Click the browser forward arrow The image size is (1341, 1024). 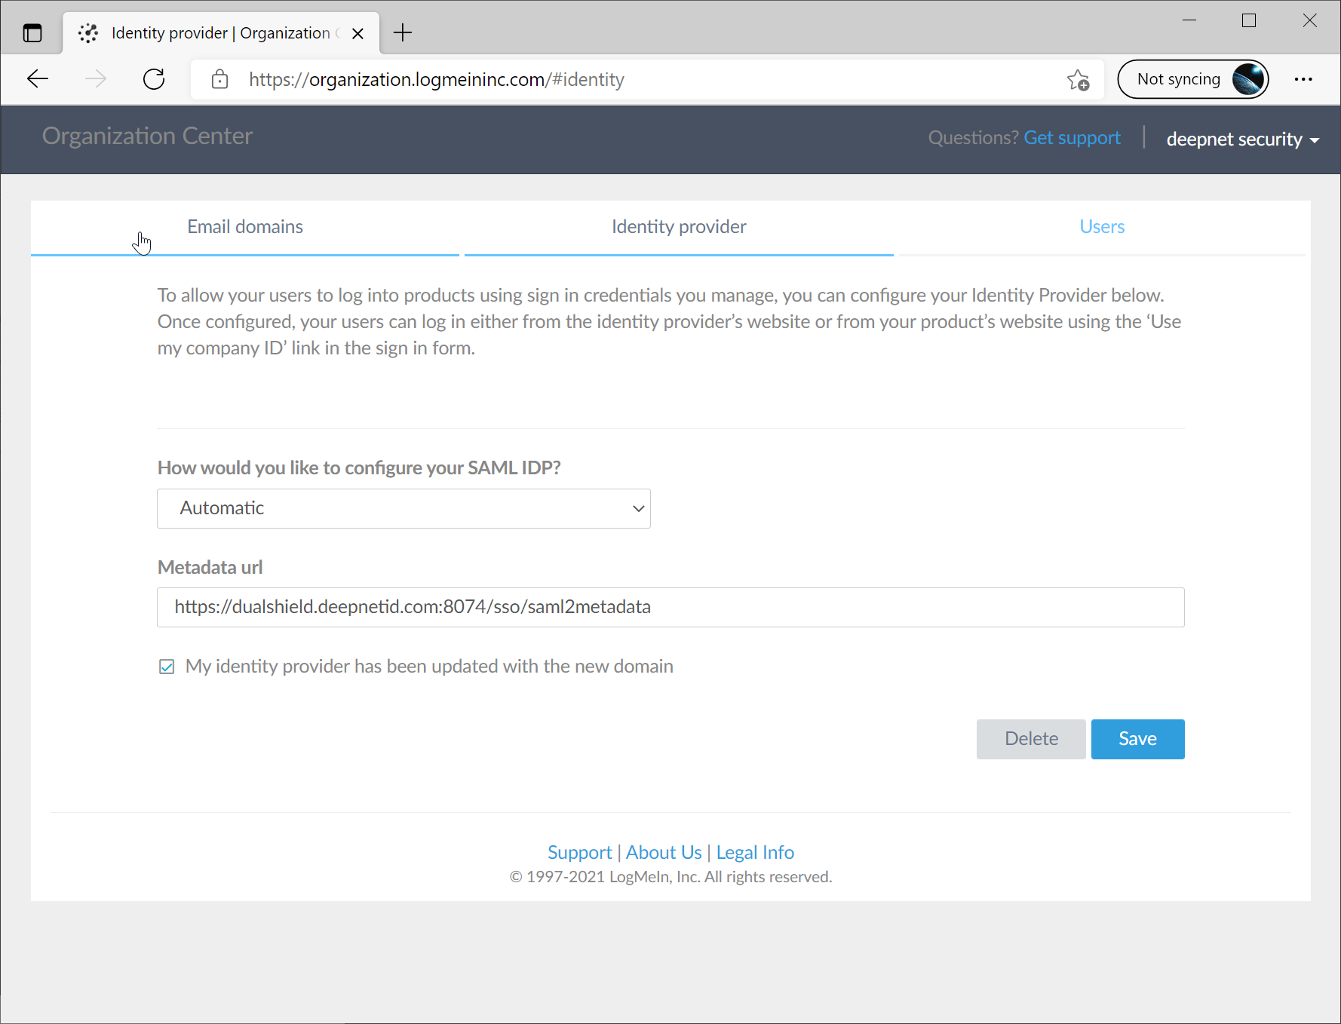pyautogui.click(x=96, y=79)
